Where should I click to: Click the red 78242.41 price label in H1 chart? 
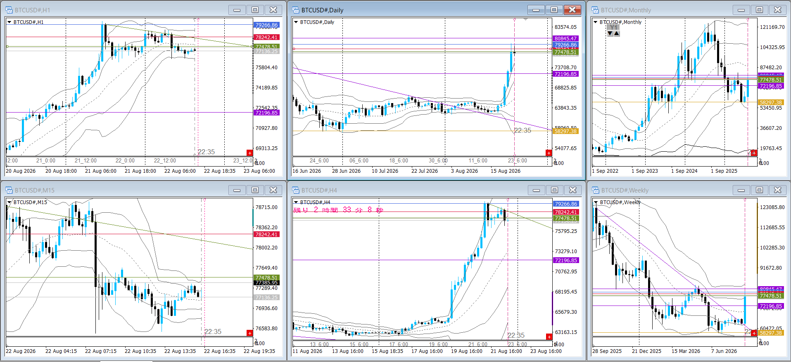[x=266, y=37]
